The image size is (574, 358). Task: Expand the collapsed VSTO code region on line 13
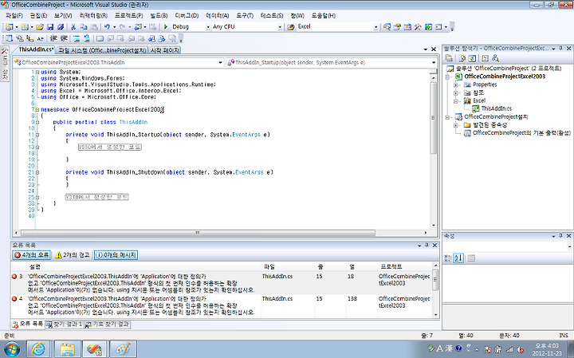pos(37,148)
